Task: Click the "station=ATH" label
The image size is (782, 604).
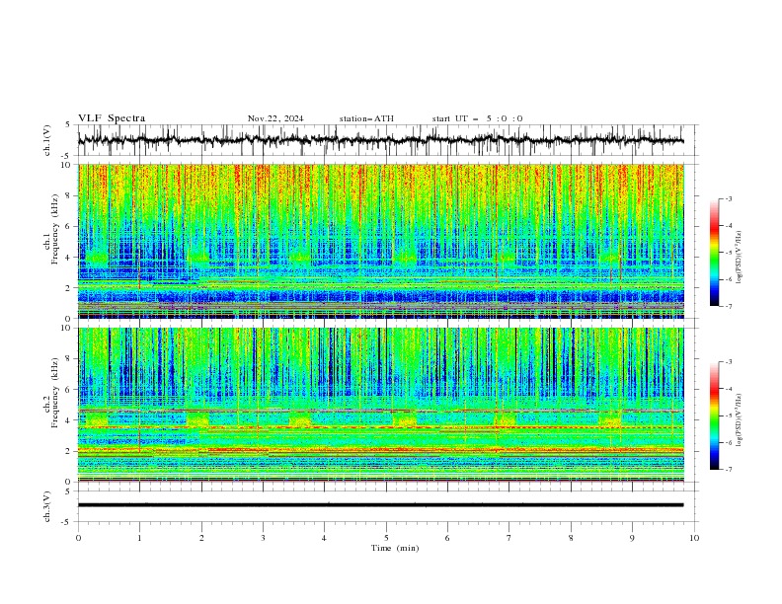Action: click(366, 118)
